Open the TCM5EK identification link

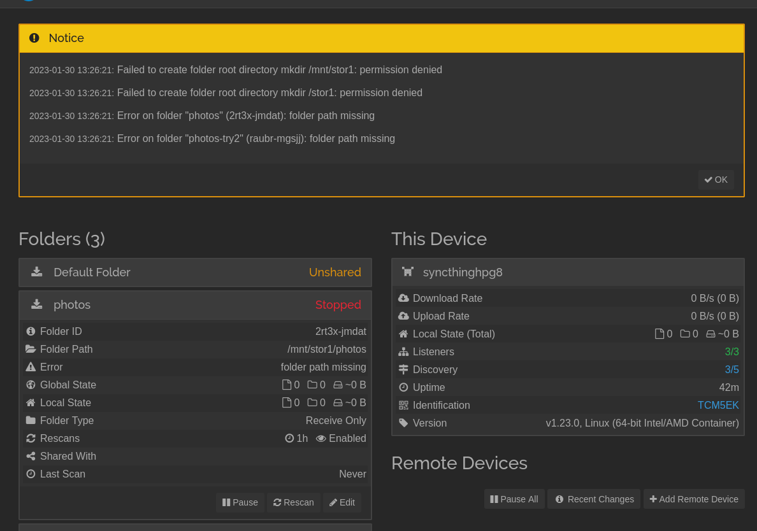718,406
